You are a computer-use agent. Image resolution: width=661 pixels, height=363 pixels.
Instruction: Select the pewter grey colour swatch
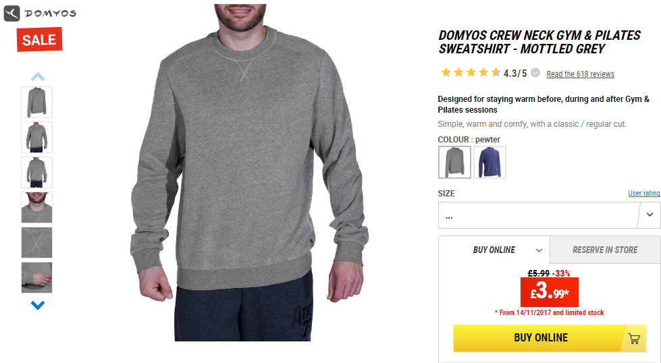[454, 162]
